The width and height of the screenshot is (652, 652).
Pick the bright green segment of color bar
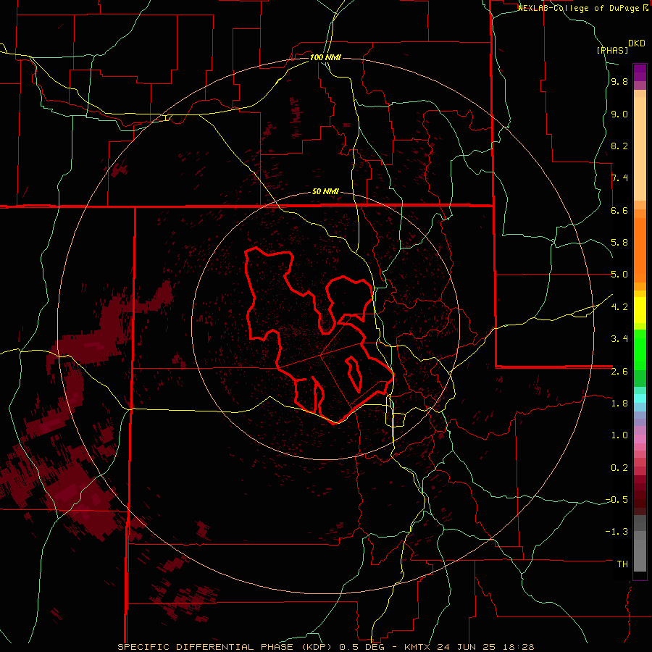[640, 349]
